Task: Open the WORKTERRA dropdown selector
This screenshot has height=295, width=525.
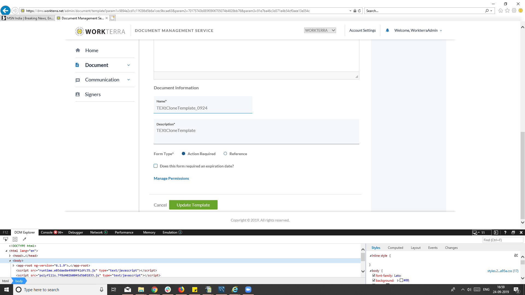Action: [320, 30]
